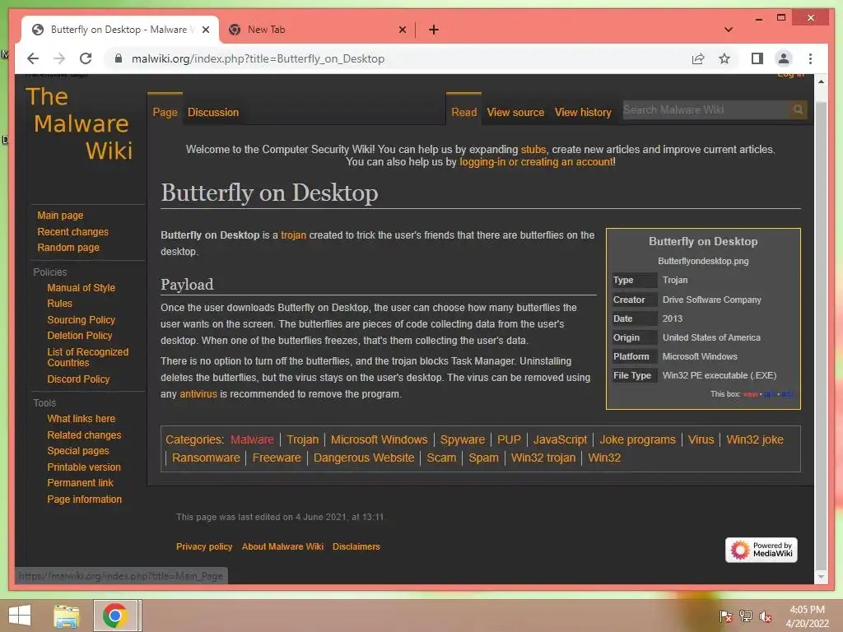Image resolution: width=843 pixels, height=632 pixels.
Task: Go to Main page in sidebar
Action: coord(60,216)
